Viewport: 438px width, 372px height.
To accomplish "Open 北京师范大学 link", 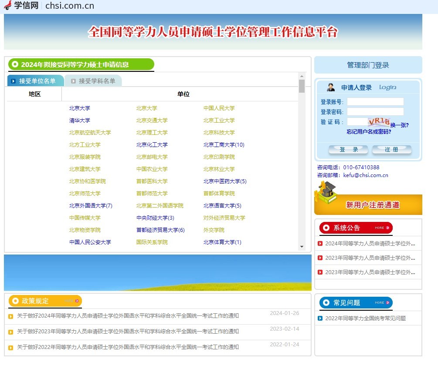I will point(85,193).
